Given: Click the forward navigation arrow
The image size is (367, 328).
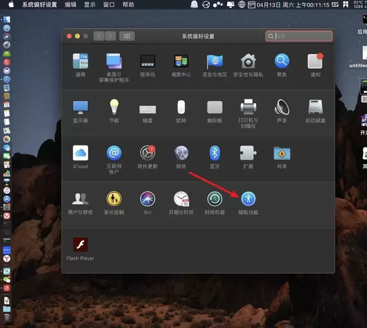Looking at the screenshot, I should [x=110, y=36].
